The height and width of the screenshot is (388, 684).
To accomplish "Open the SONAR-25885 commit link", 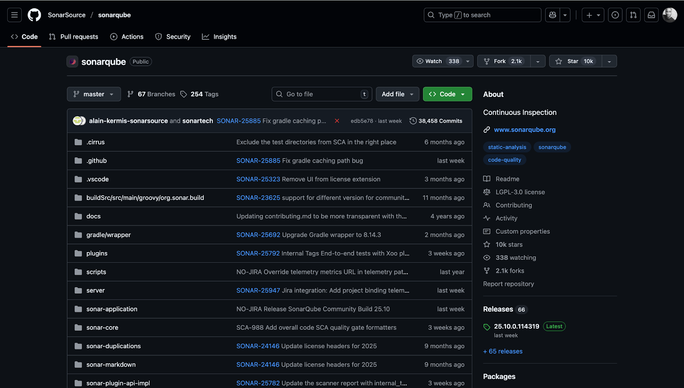I will tap(239, 121).
